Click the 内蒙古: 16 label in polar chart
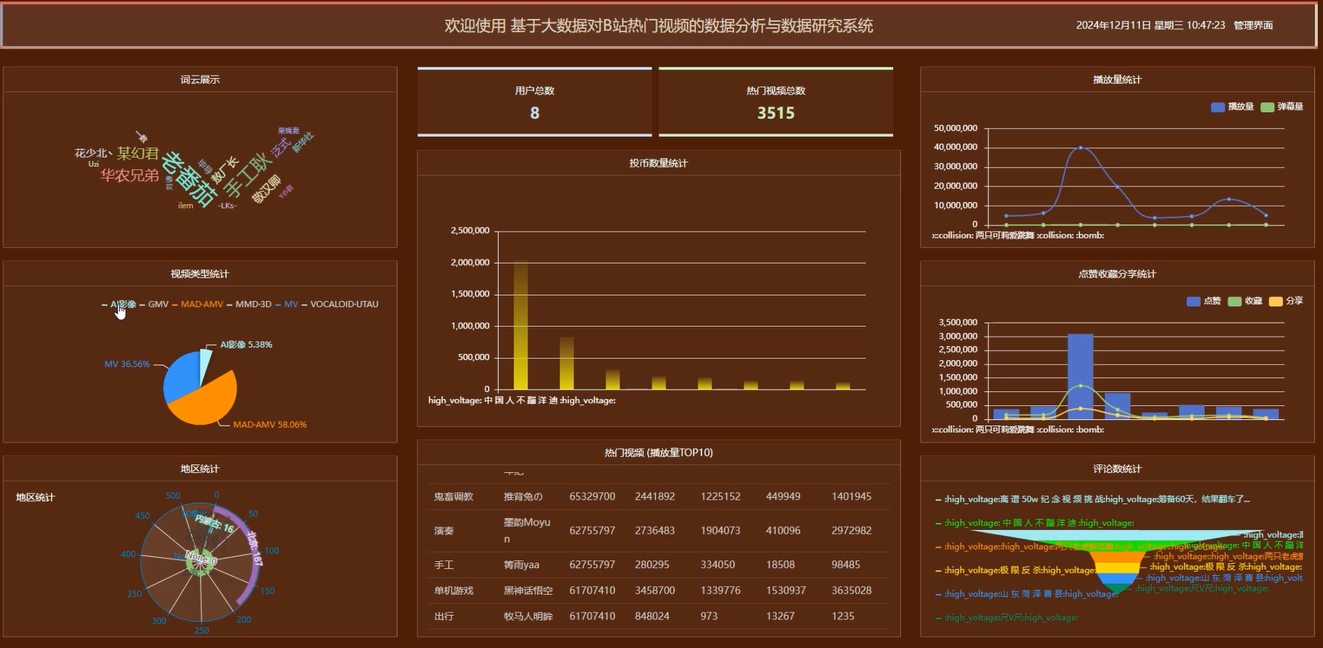Image resolution: width=1323 pixels, height=648 pixels. click(x=215, y=523)
